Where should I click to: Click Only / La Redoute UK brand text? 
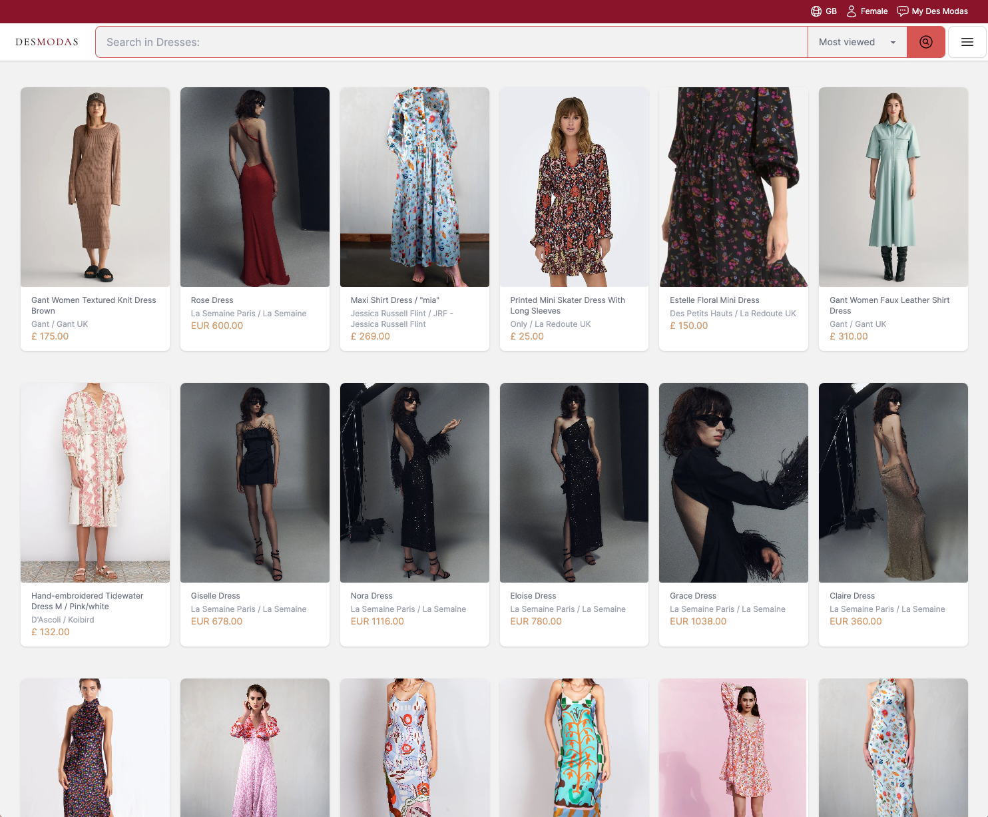pyautogui.click(x=551, y=324)
